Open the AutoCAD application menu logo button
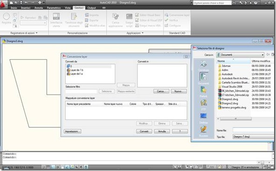This screenshot has height=171, width=276. click(3, 4)
